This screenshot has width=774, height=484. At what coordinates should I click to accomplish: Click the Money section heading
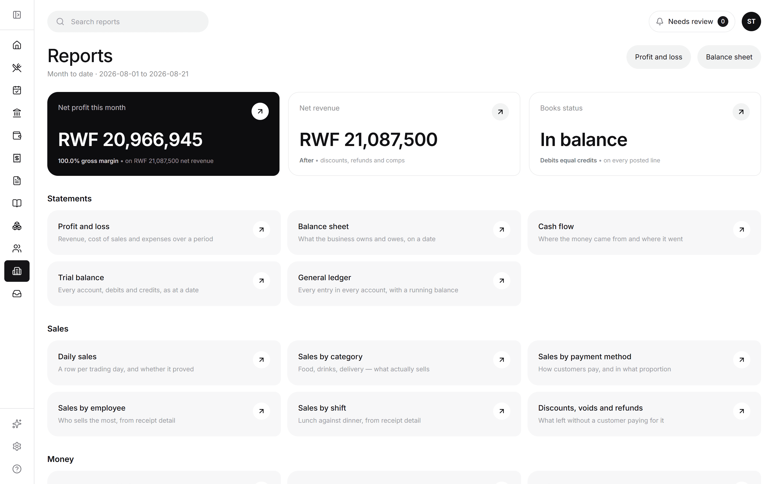tap(60, 459)
